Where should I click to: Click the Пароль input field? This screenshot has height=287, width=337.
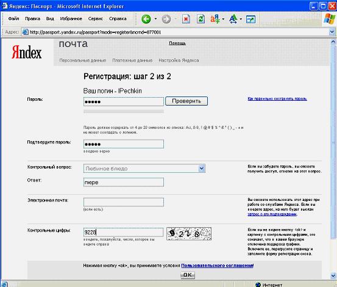tap(124, 101)
